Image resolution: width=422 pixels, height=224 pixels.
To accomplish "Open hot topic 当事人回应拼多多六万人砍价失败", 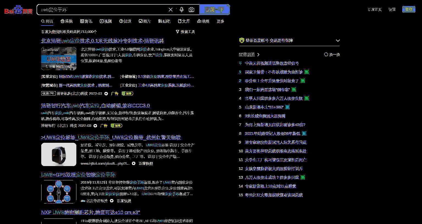I will (274, 98).
